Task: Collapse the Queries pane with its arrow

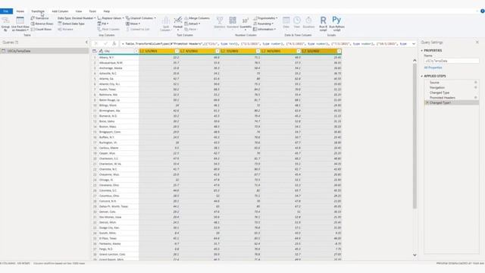Action: point(86,42)
